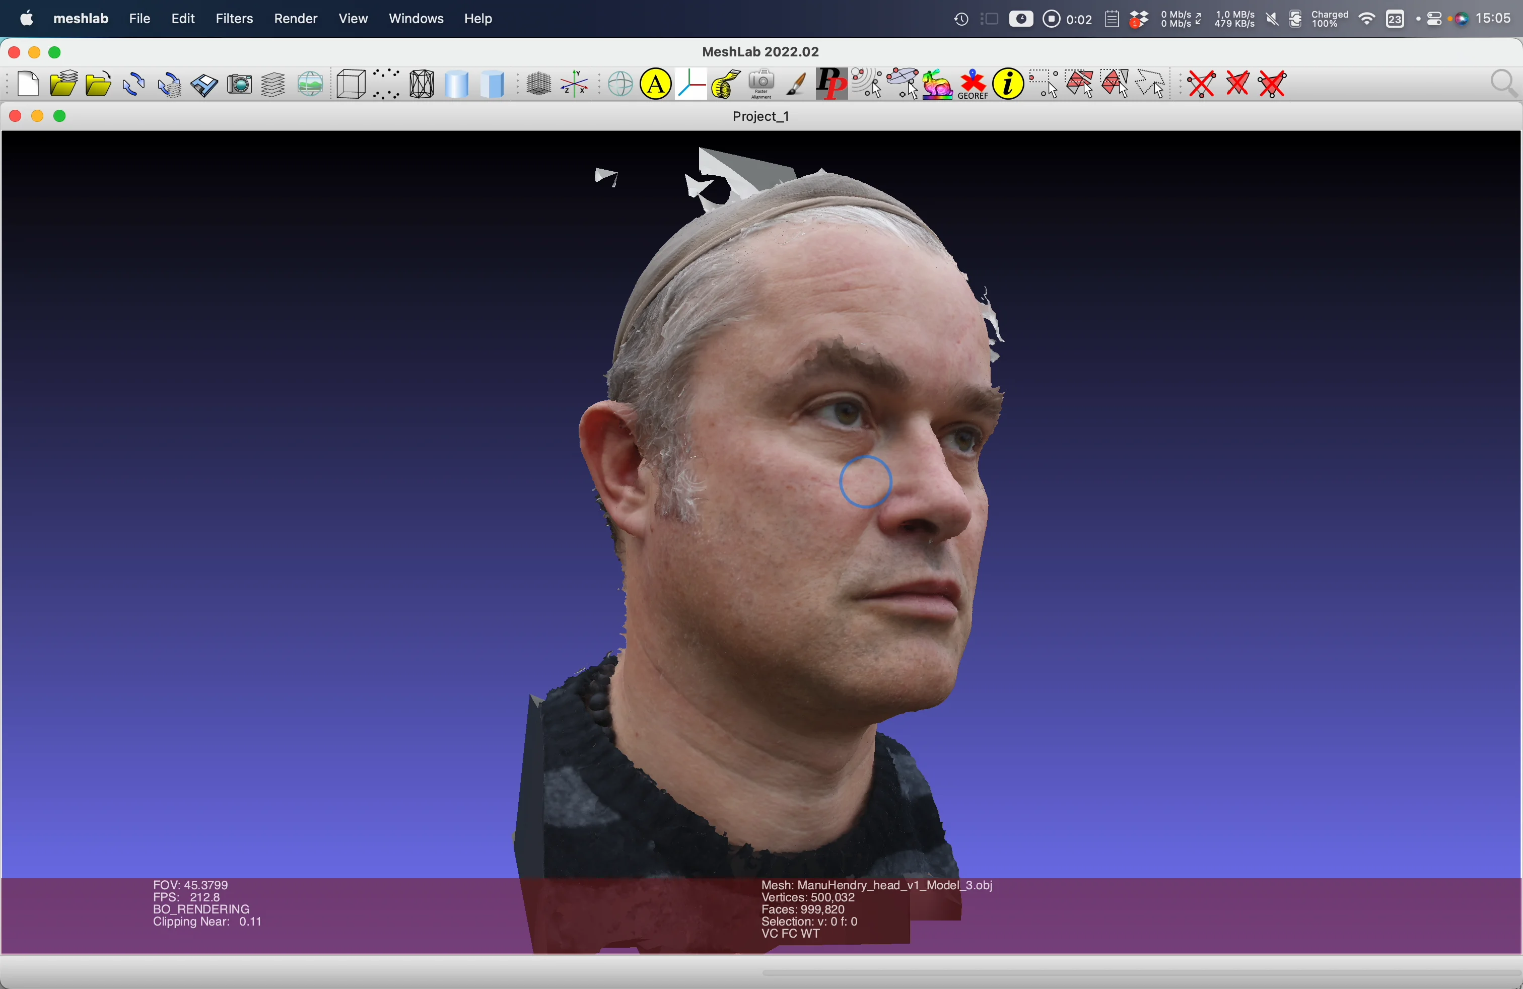1523x989 pixels.
Task: Click the Save Snapshot camera icon
Action: tap(240, 85)
